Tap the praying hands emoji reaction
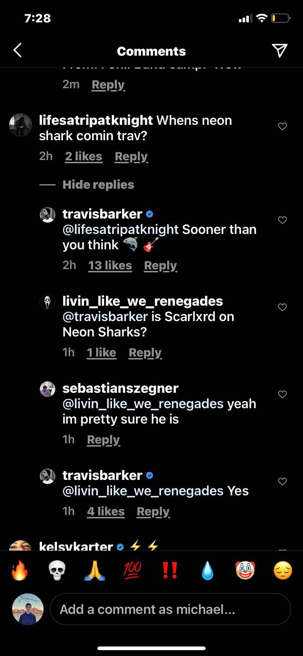The width and height of the screenshot is (303, 656). click(95, 570)
